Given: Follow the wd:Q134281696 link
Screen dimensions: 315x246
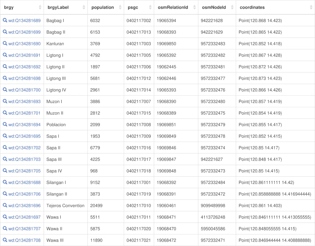Looking at the screenshot, I should (24, 205).
